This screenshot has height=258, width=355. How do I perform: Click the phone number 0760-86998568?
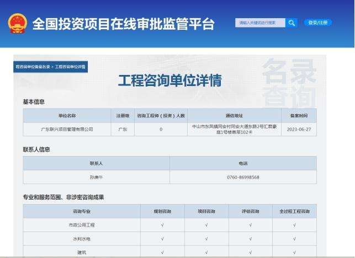tap(243, 177)
